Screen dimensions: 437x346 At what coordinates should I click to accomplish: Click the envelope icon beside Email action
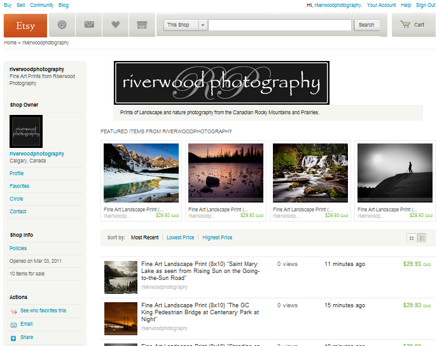(x=13, y=324)
